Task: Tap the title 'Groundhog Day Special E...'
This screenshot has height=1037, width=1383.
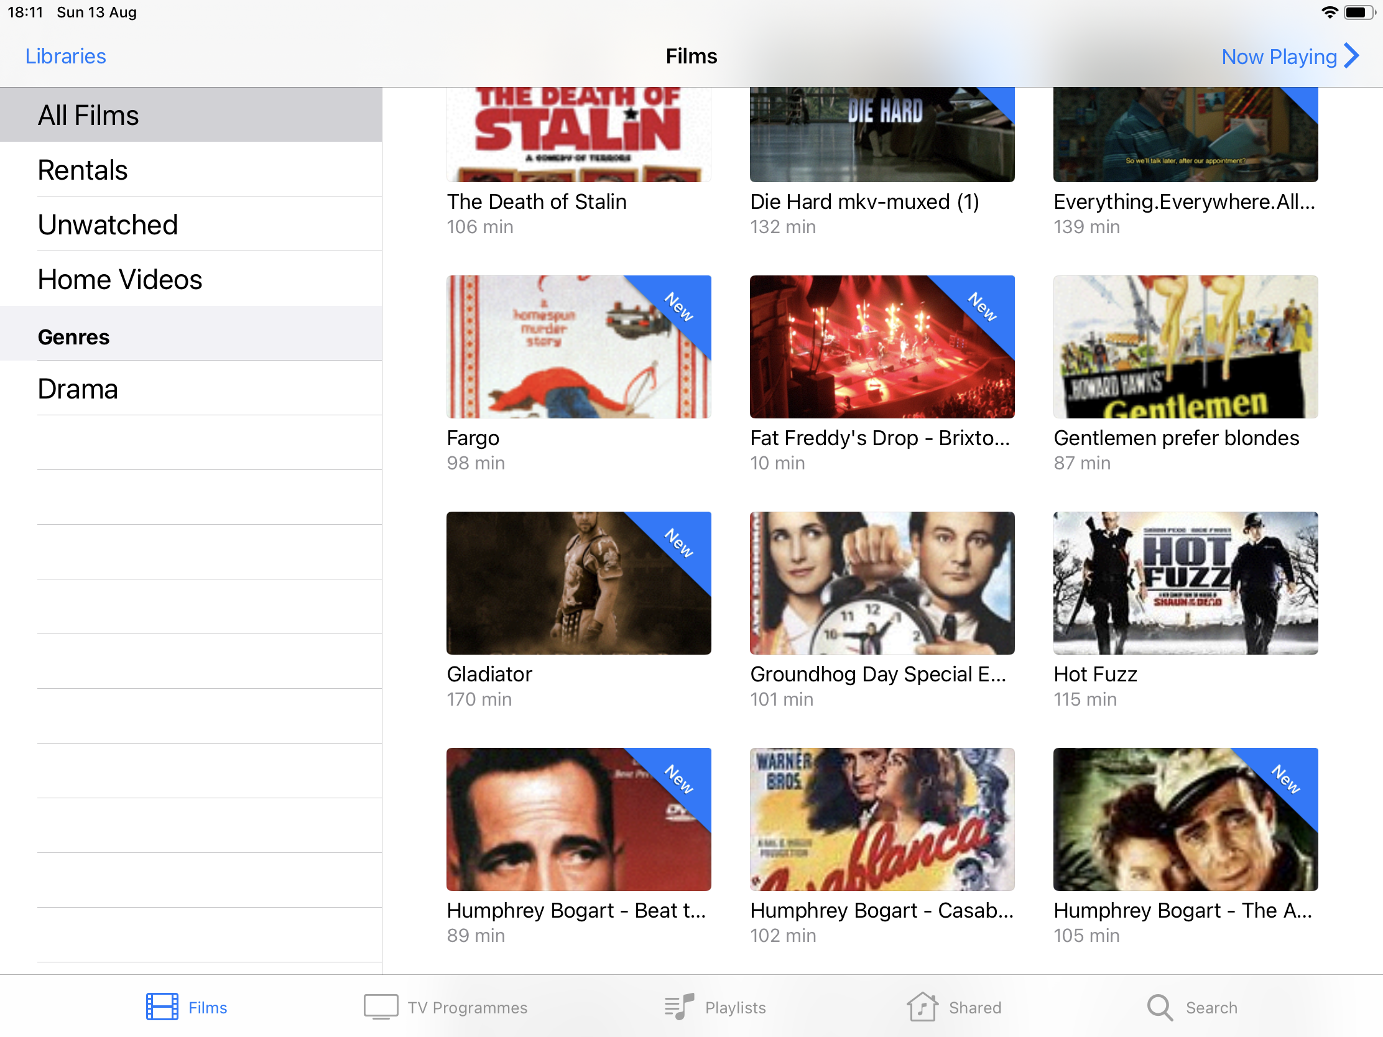Action: [878, 674]
